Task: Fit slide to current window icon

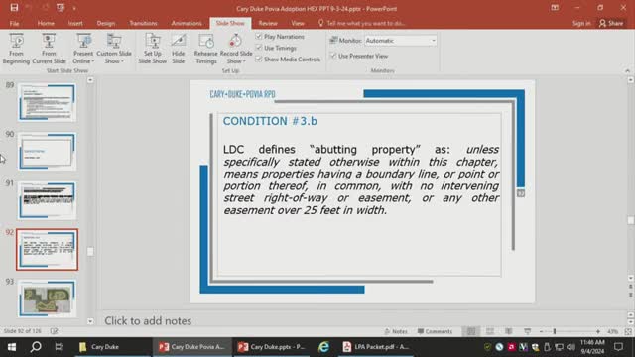Action: (628, 331)
